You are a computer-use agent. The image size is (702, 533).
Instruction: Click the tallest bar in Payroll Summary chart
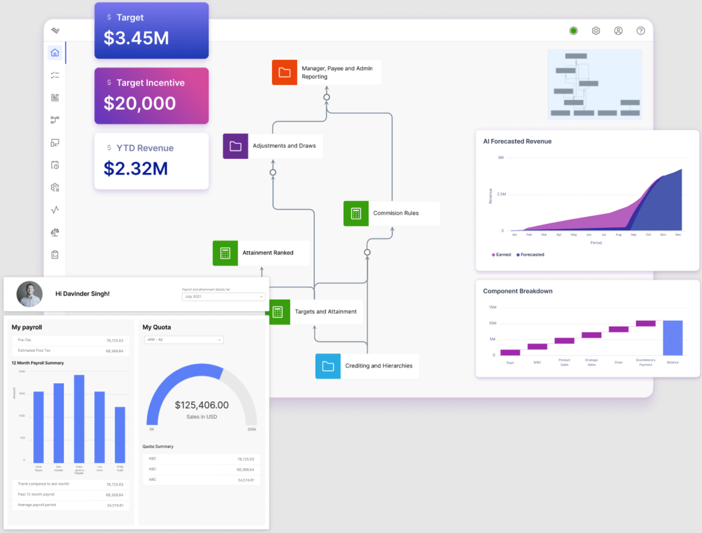pyautogui.click(x=79, y=419)
